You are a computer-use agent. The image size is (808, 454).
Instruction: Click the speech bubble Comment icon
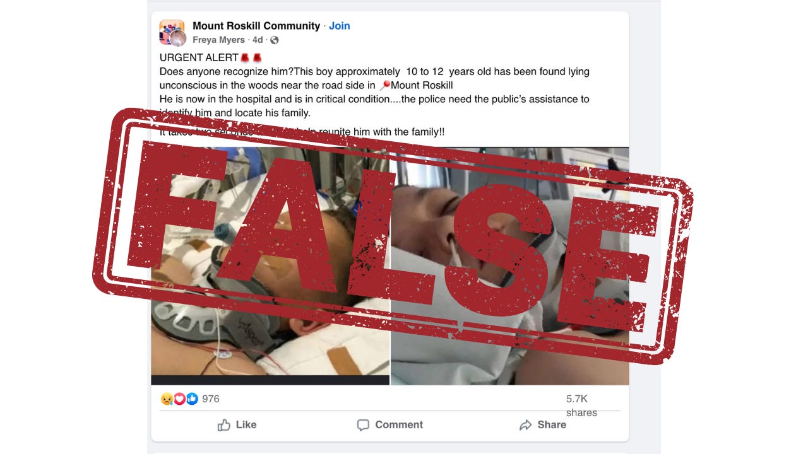click(x=363, y=425)
